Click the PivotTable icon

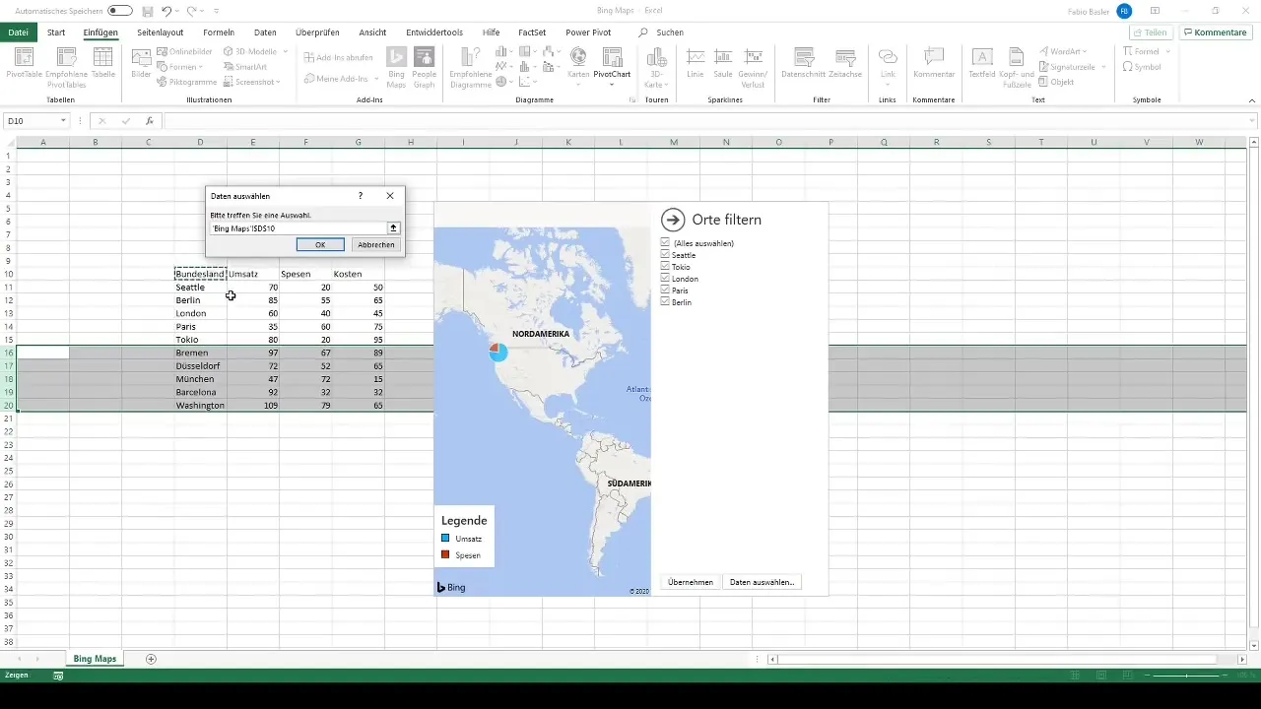[24, 65]
